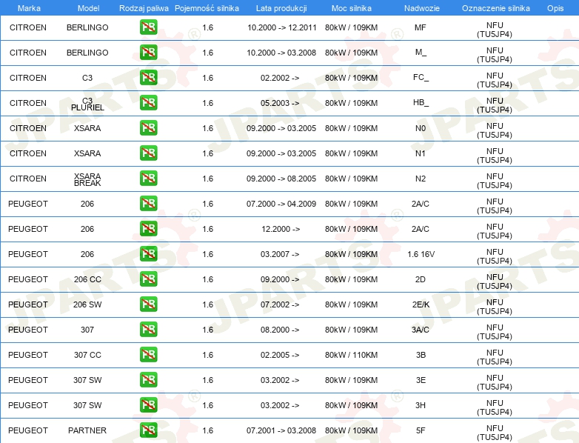Click fuel icon in Peugeot 206 CC row
Viewport: 579px width, 443px height.
tap(148, 279)
